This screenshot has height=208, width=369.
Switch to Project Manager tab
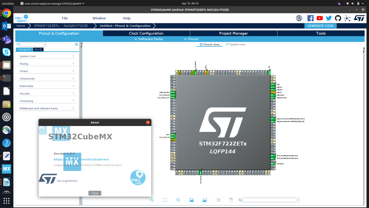pyautogui.click(x=233, y=33)
